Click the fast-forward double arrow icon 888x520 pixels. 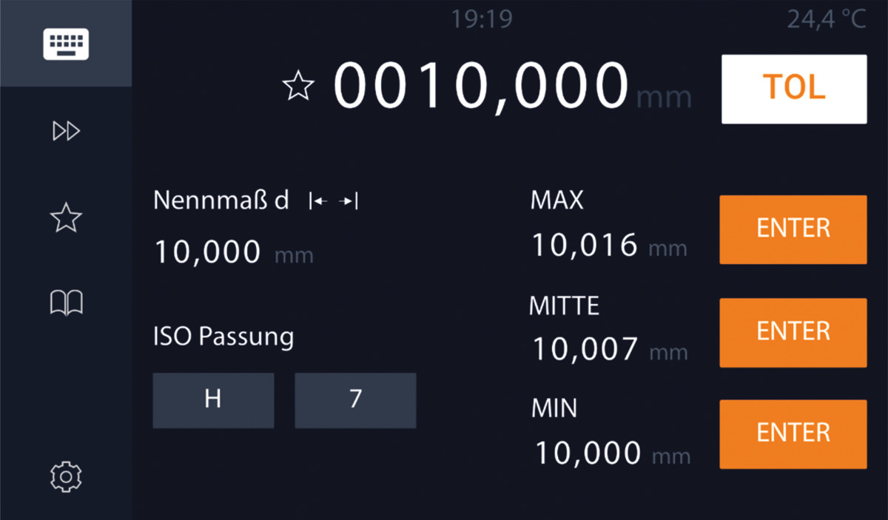pos(66,132)
